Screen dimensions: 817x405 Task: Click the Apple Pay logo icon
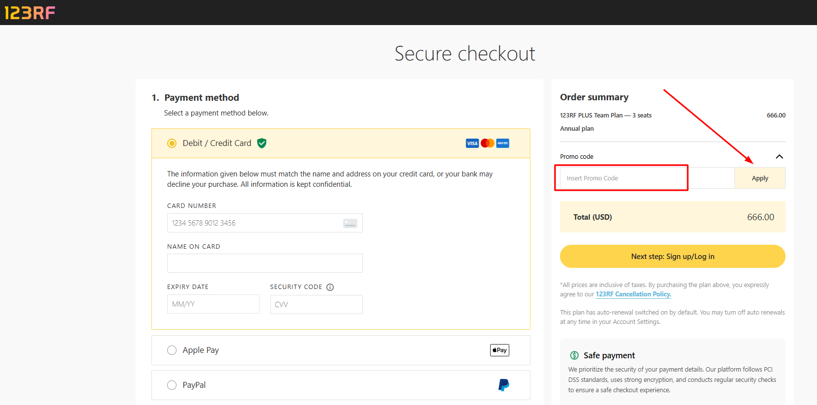coord(499,350)
